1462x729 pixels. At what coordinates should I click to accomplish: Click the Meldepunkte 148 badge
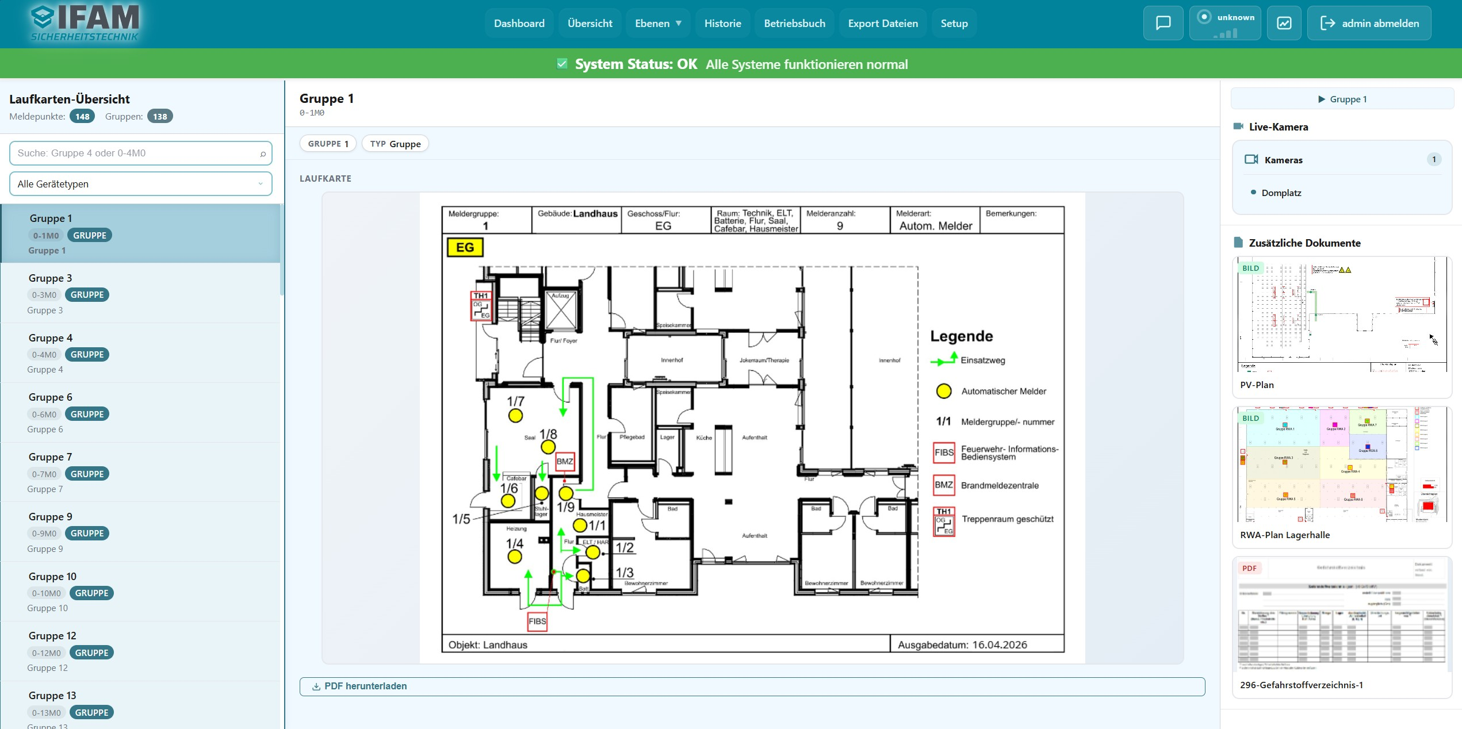(82, 116)
